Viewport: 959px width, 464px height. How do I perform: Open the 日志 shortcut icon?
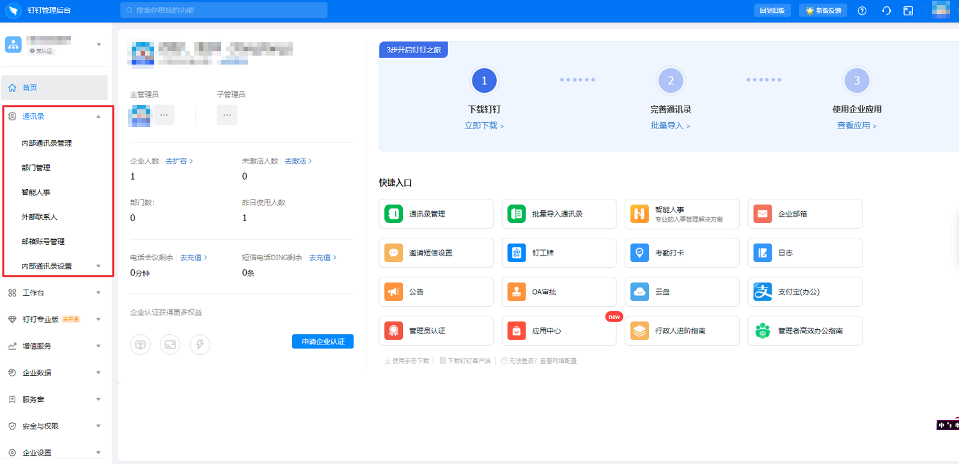coord(762,252)
